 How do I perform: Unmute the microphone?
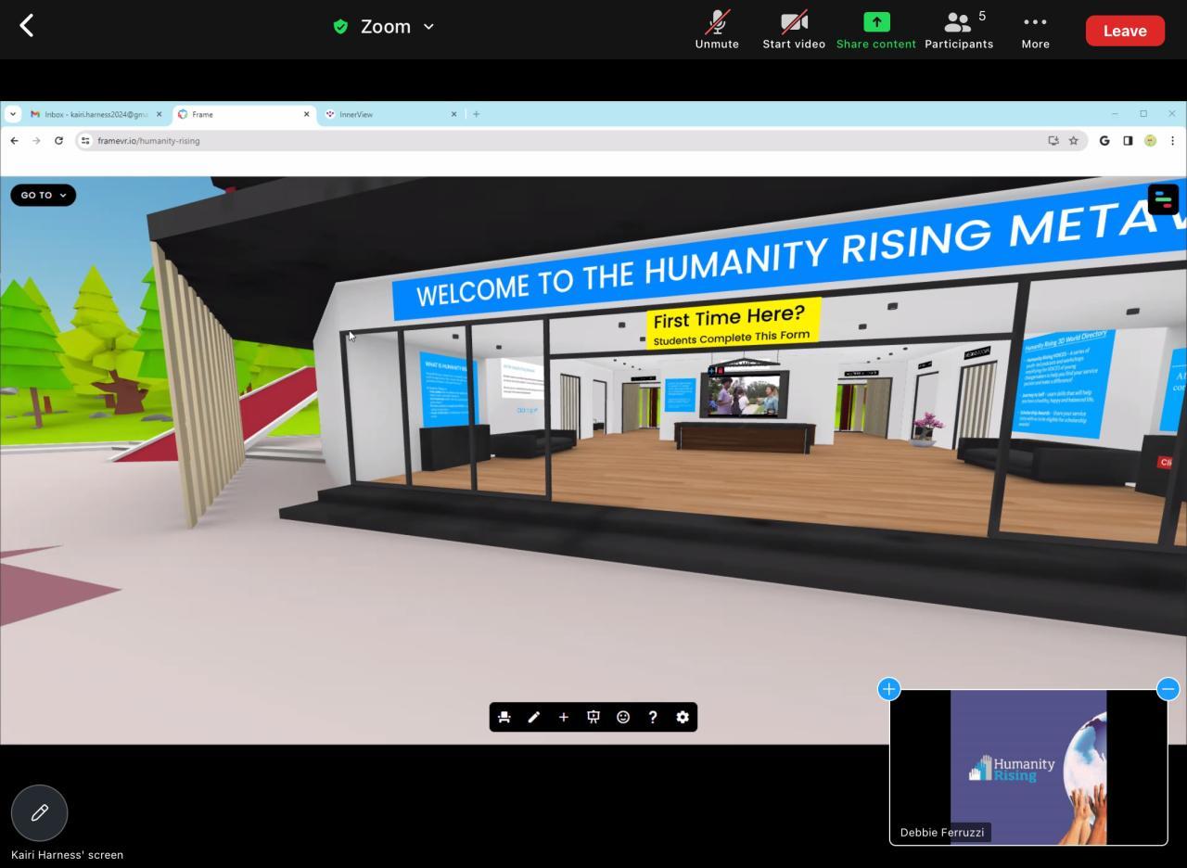coord(717,31)
